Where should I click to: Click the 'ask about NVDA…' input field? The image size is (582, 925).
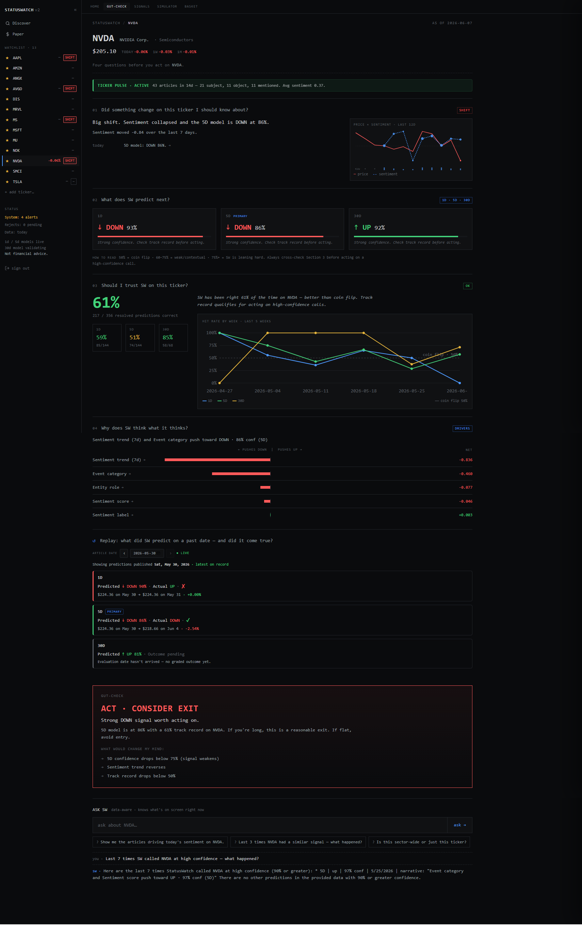tap(270, 825)
